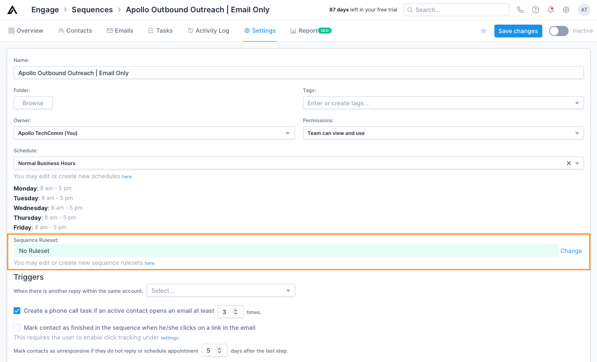Switch to the Overview tab
Image resolution: width=597 pixels, height=362 pixels.
[26, 31]
